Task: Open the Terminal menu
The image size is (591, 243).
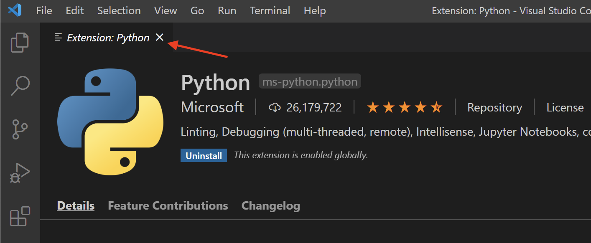Action: 270,10
